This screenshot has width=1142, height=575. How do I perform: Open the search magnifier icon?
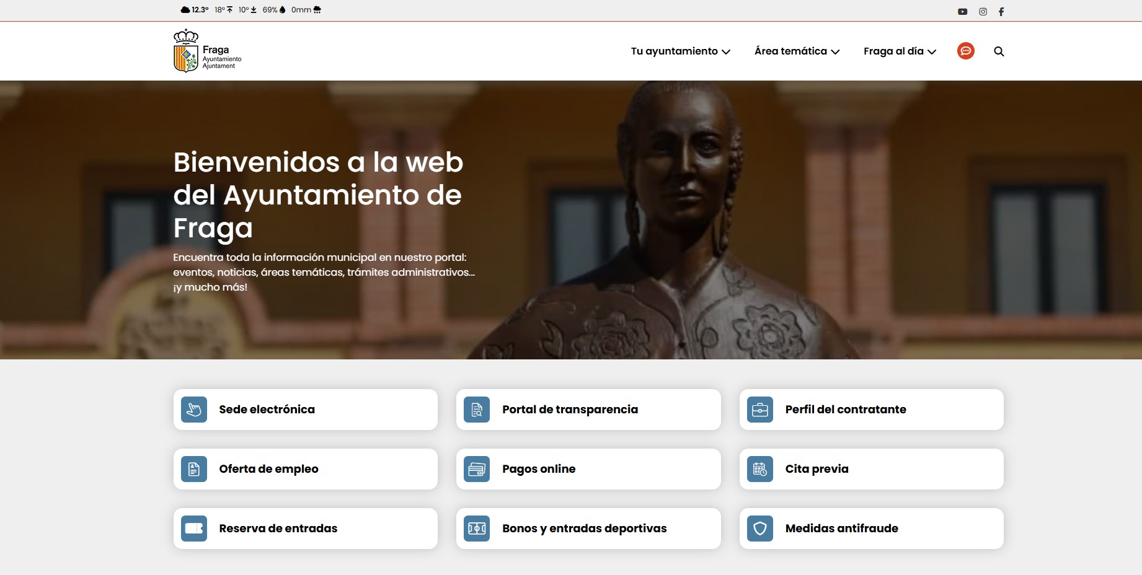[x=999, y=52]
